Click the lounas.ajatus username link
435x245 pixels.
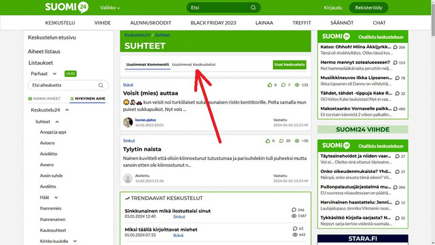click(x=145, y=120)
